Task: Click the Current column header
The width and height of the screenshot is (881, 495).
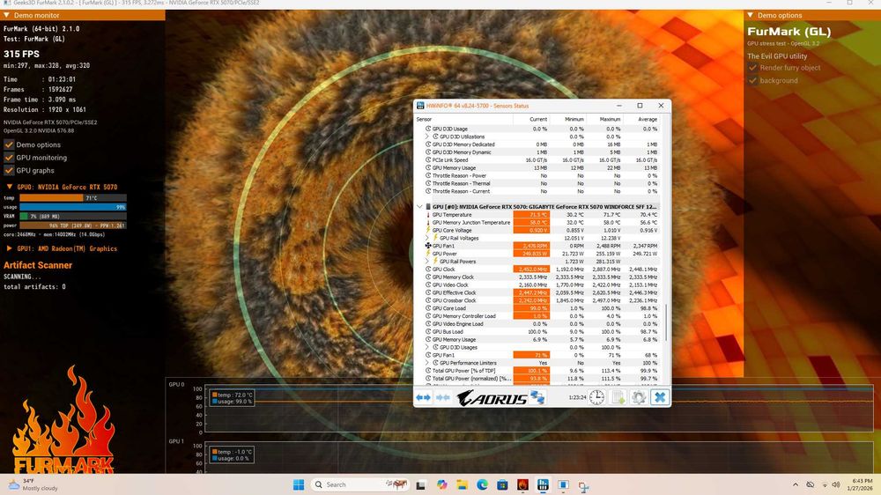Action: coord(531,119)
